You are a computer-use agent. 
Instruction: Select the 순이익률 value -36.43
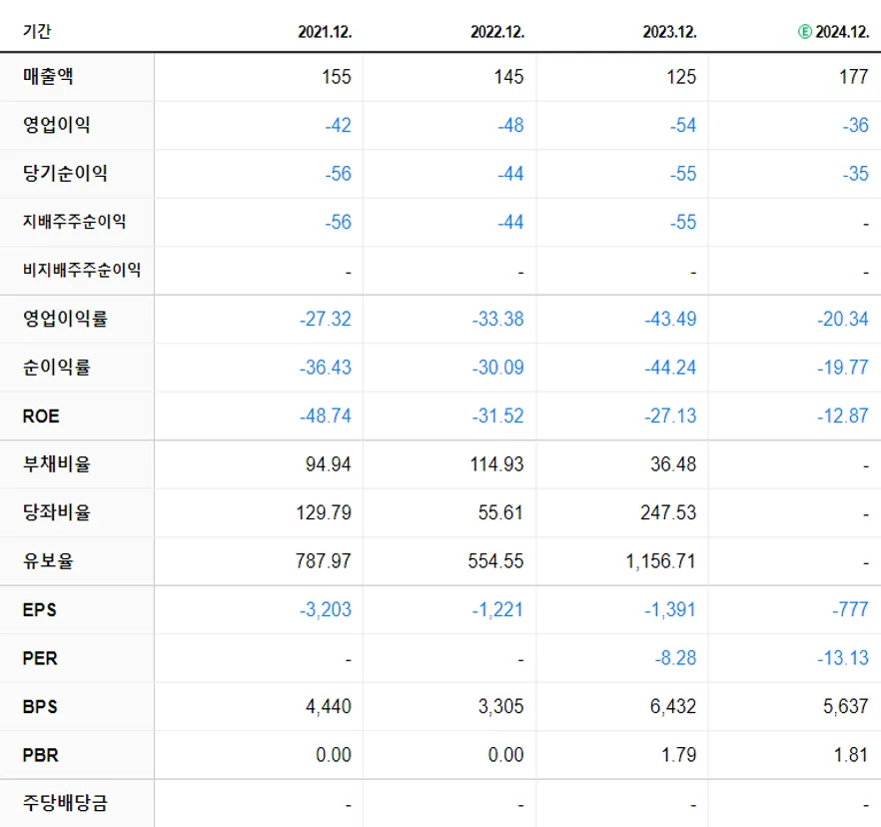click(x=326, y=368)
